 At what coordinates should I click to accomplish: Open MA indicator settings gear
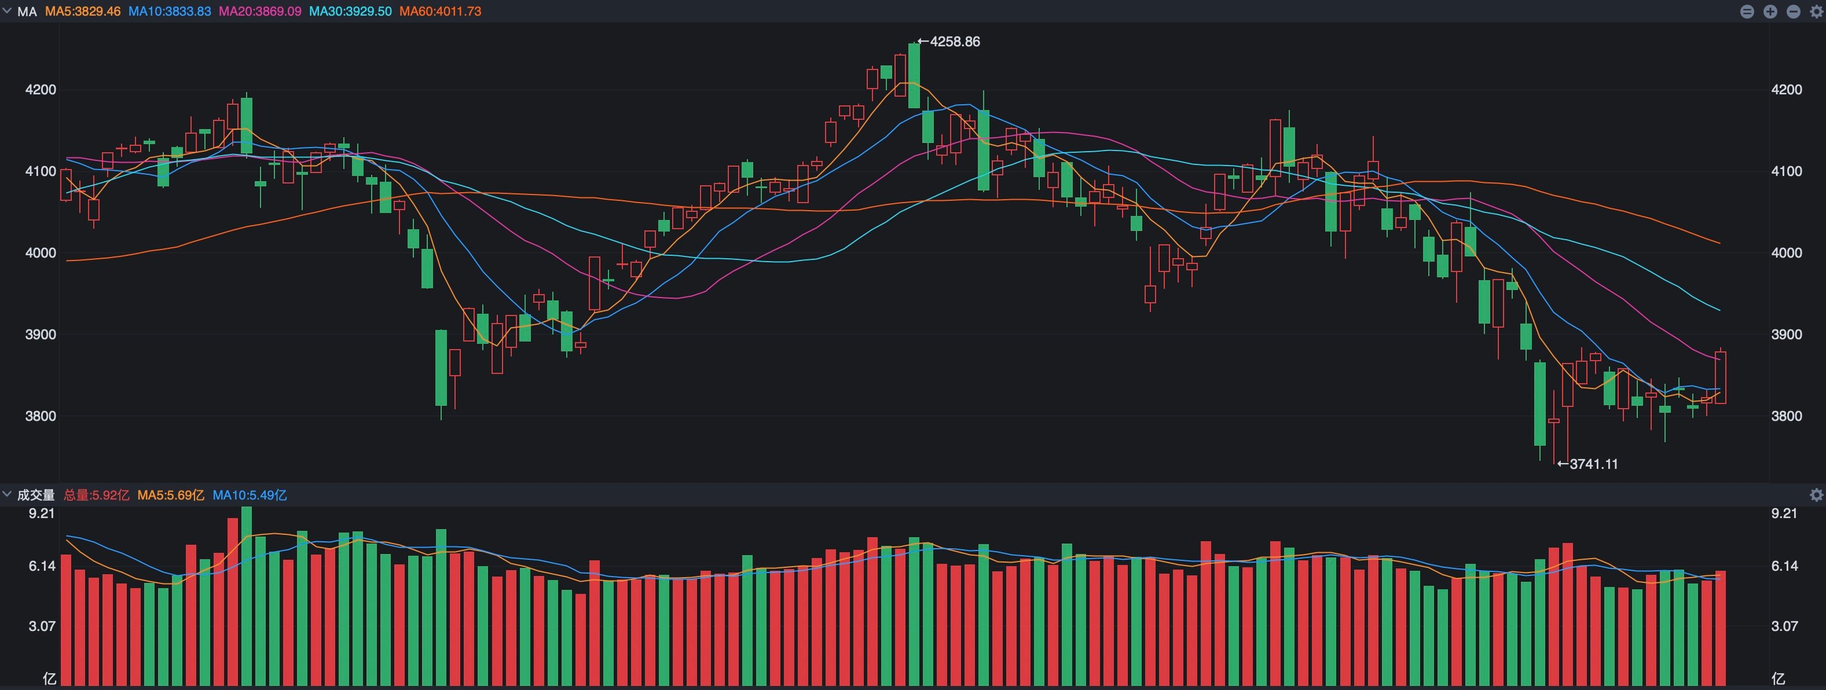[x=1816, y=12]
